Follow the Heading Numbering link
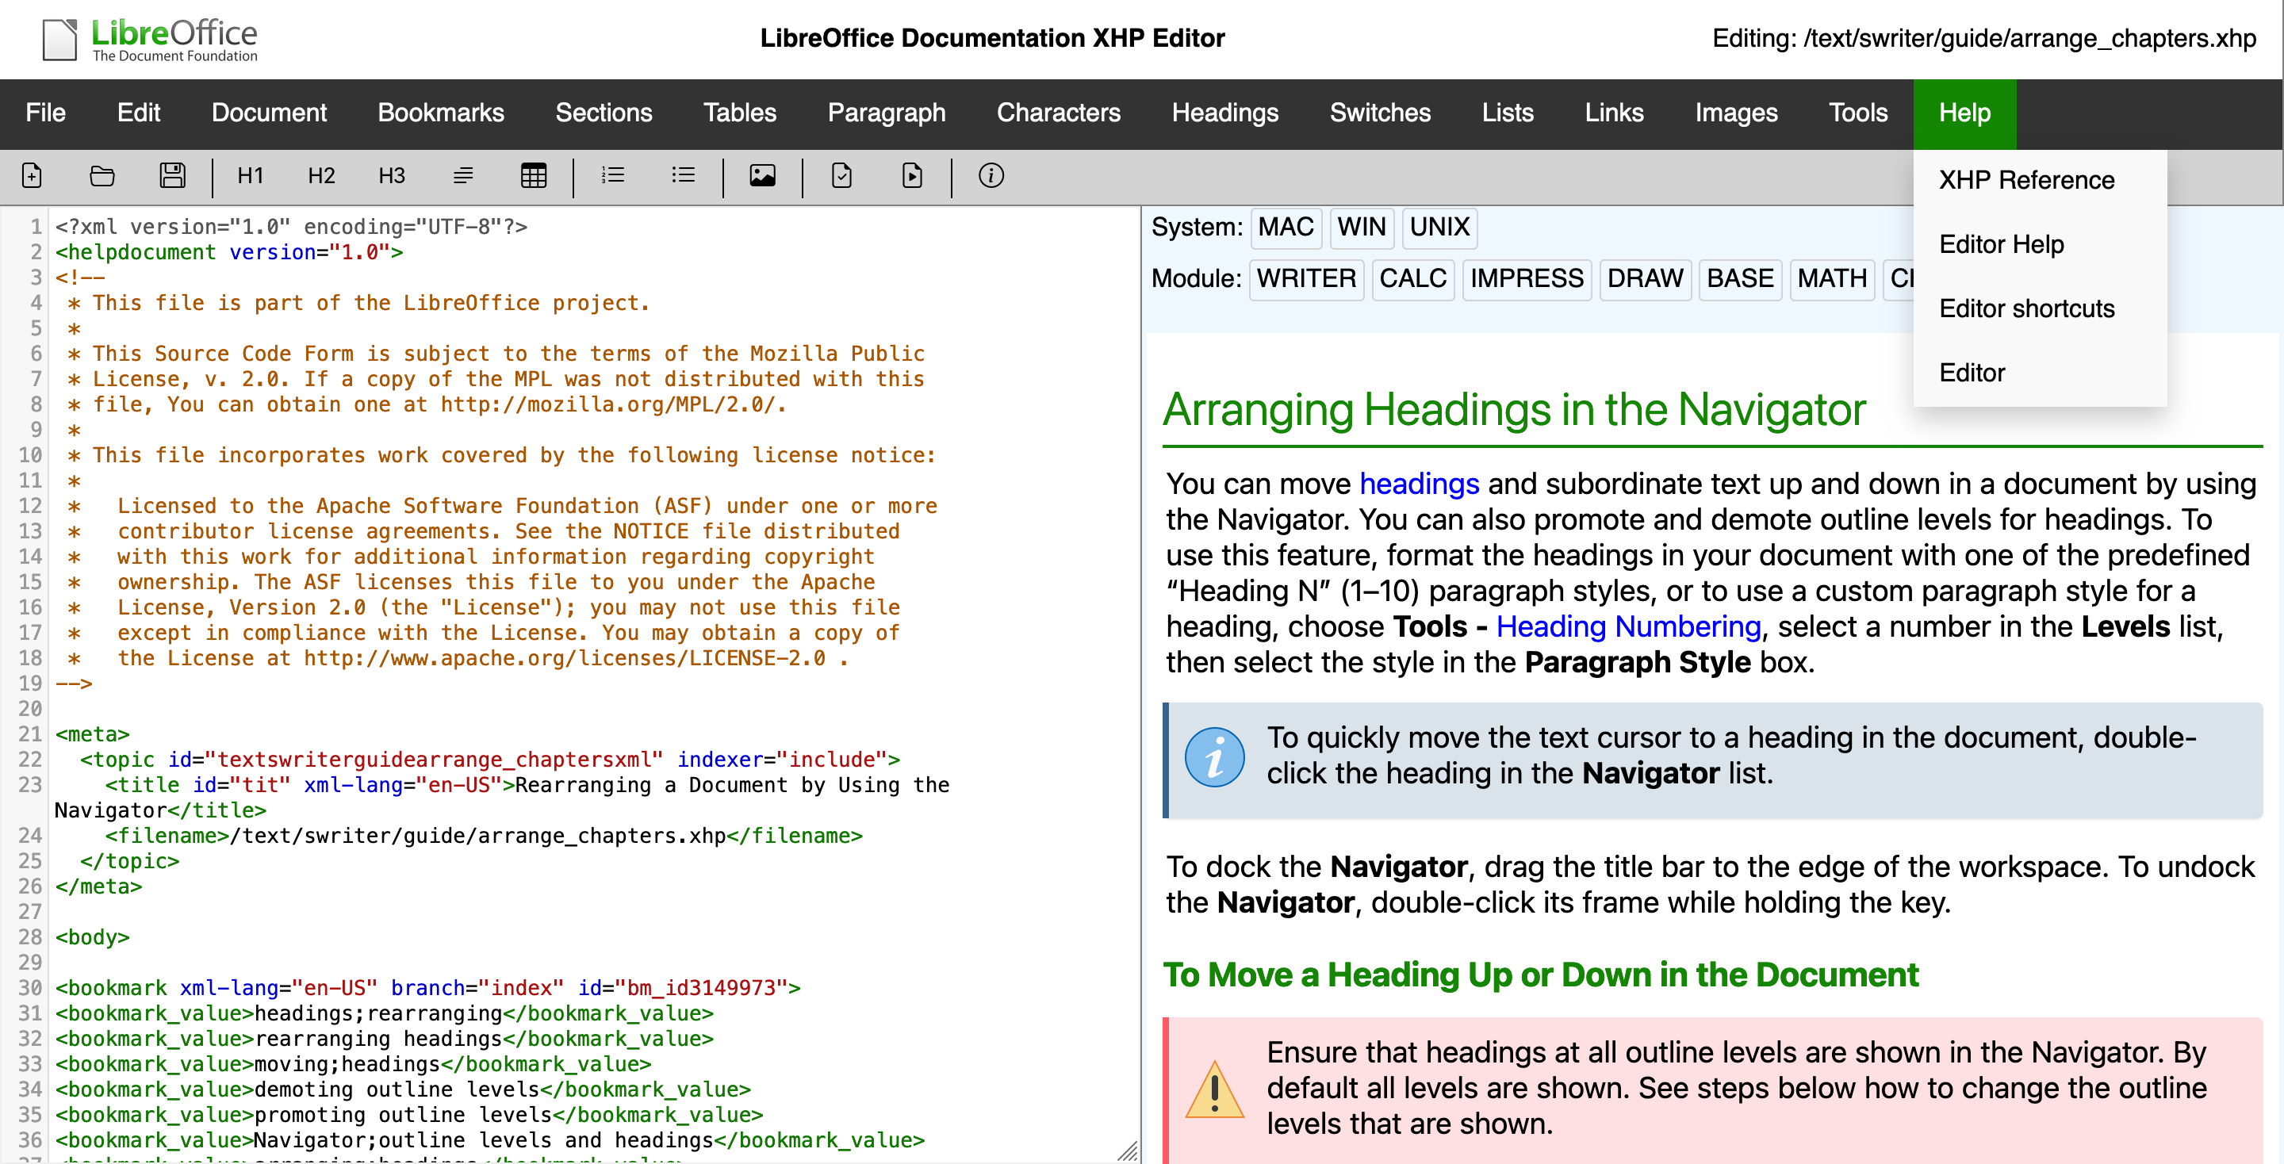 point(1628,626)
